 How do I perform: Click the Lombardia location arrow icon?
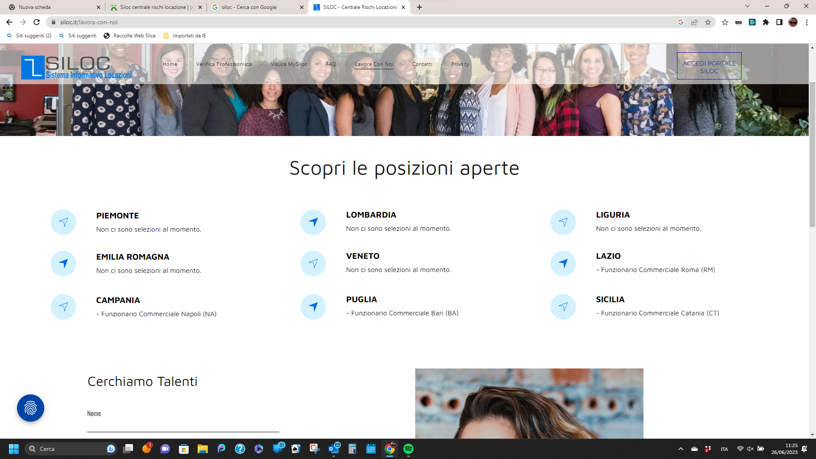click(313, 222)
